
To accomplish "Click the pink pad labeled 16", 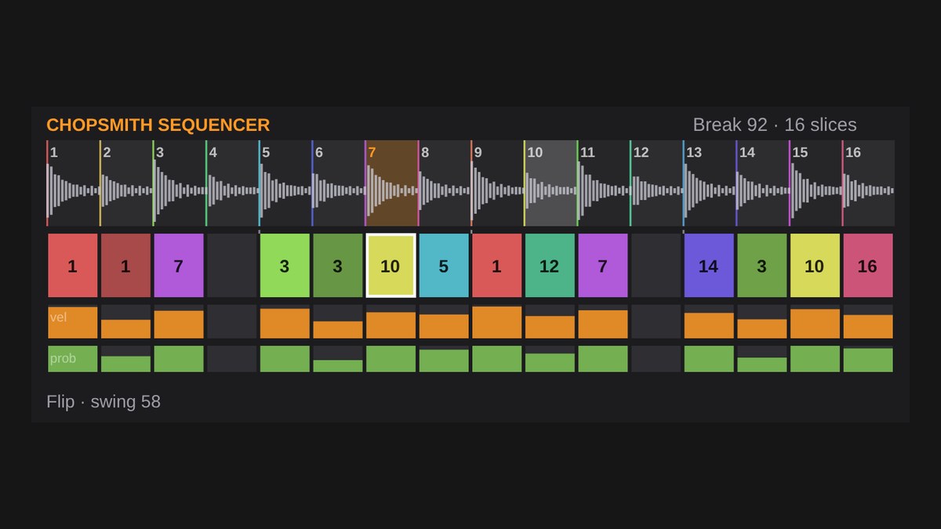I will coord(868,266).
